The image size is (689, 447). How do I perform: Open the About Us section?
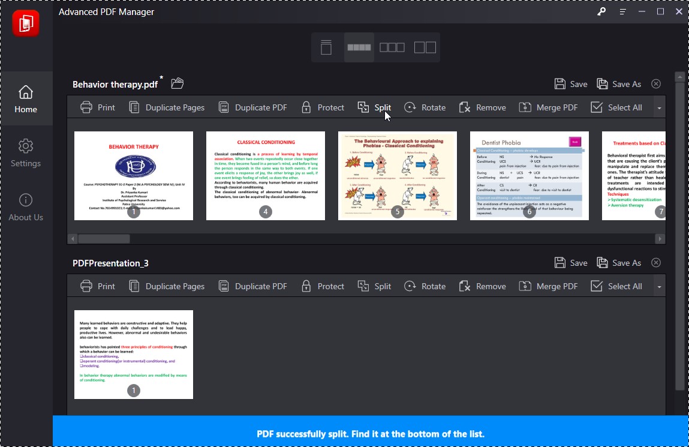point(25,208)
